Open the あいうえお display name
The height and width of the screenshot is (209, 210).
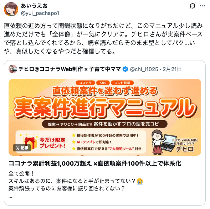(34, 6)
